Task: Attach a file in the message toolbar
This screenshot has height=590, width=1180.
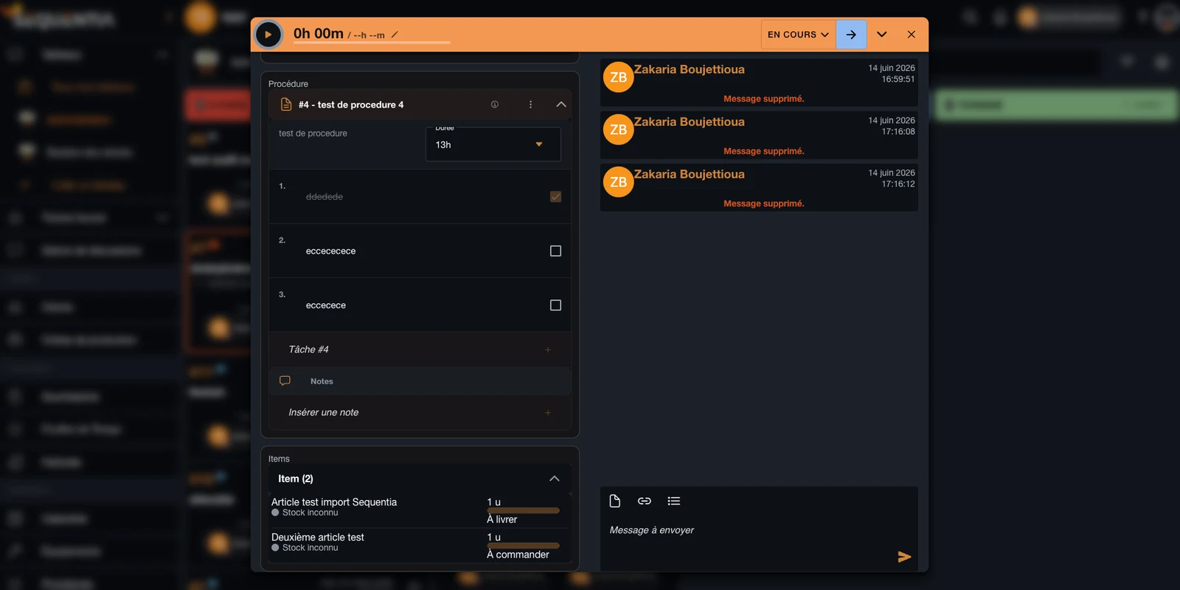Action: [615, 502]
